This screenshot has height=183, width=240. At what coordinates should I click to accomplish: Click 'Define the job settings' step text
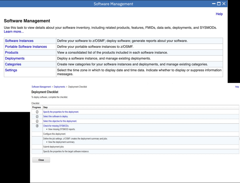point(75,139)
